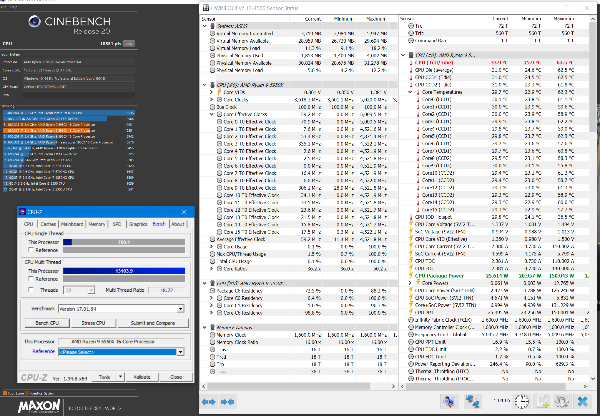
Task: Reset elapsed time with clock icon
Action: pos(521,402)
